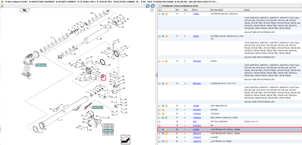This screenshot has width=302, height=145.
Task: Tick the checkbox to show only selected labels
Action: pyautogui.click(x=160, y=6)
